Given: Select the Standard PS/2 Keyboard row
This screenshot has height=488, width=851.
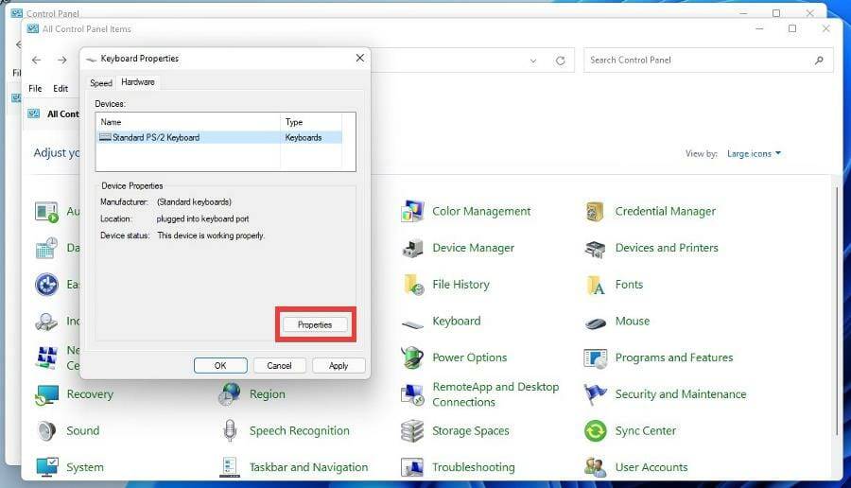Looking at the screenshot, I should click(219, 137).
